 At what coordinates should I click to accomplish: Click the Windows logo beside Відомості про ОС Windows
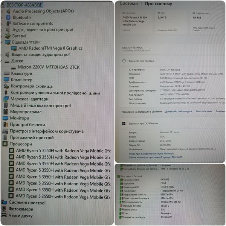click(x=124, y=124)
